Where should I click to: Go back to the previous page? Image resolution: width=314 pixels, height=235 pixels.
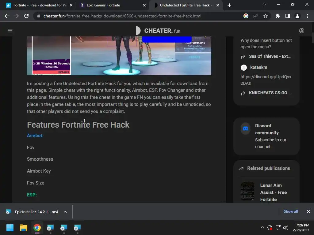(x=7, y=16)
